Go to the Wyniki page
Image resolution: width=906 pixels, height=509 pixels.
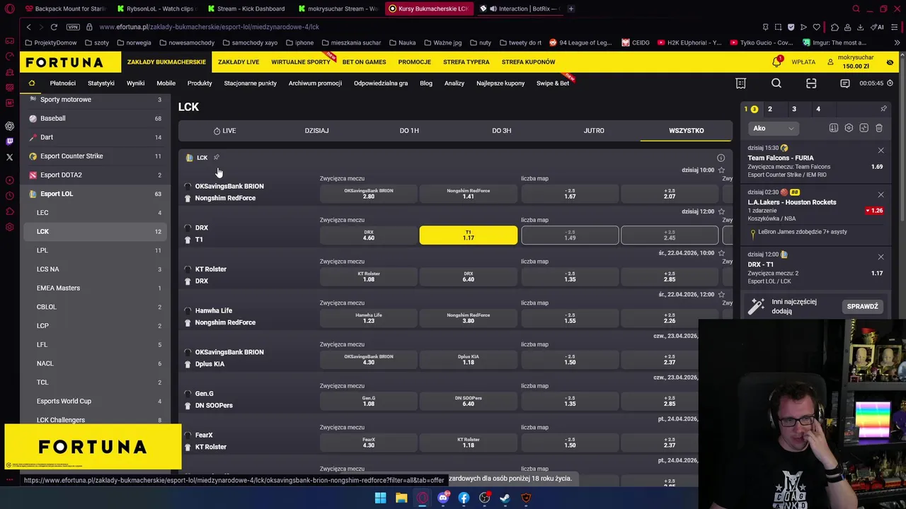click(135, 83)
